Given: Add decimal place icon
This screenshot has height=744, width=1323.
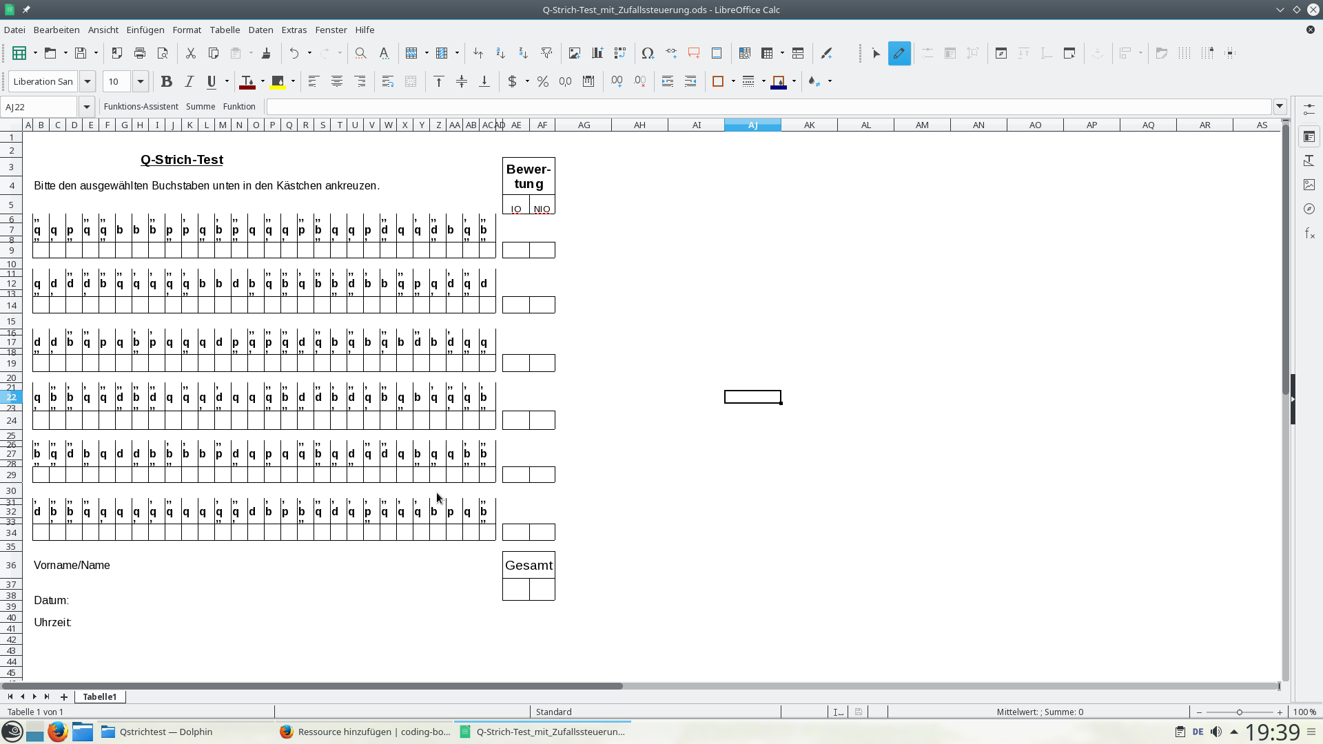Looking at the screenshot, I should tap(617, 81).
